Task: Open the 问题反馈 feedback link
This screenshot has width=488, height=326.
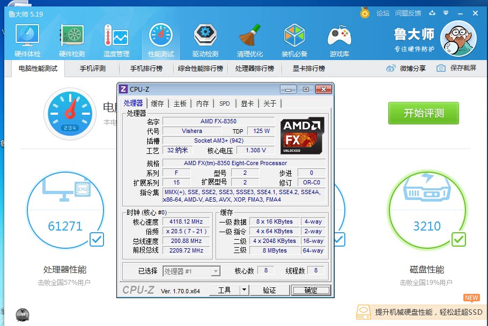Action: [408, 13]
